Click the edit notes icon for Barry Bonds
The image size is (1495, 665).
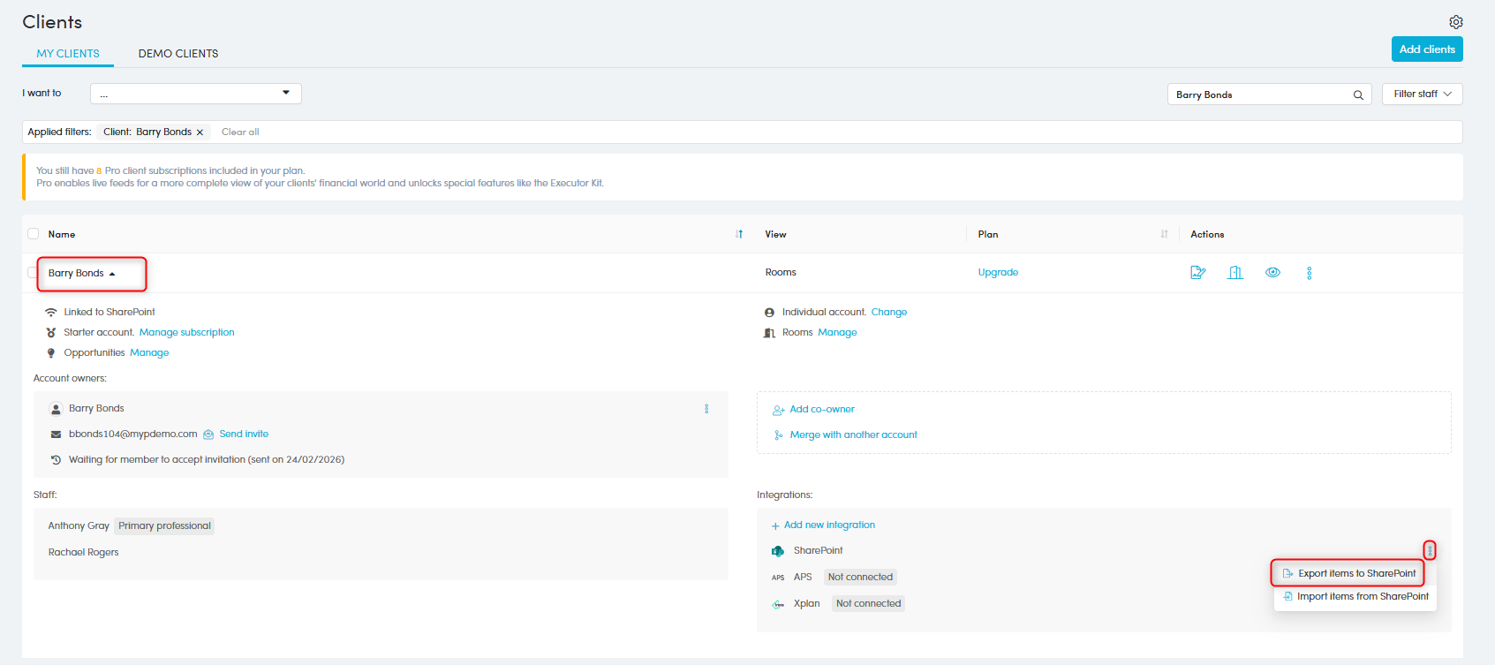pyautogui.click(x=1197, y=273)
